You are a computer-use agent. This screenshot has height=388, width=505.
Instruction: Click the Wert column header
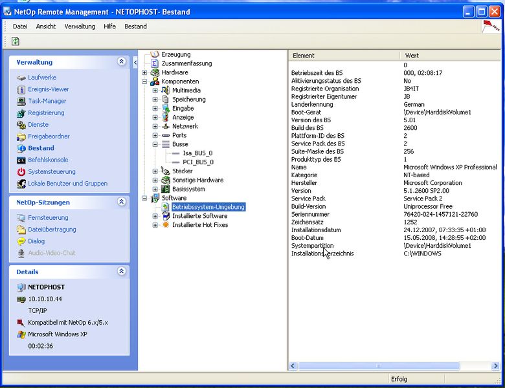click(451, 56)
